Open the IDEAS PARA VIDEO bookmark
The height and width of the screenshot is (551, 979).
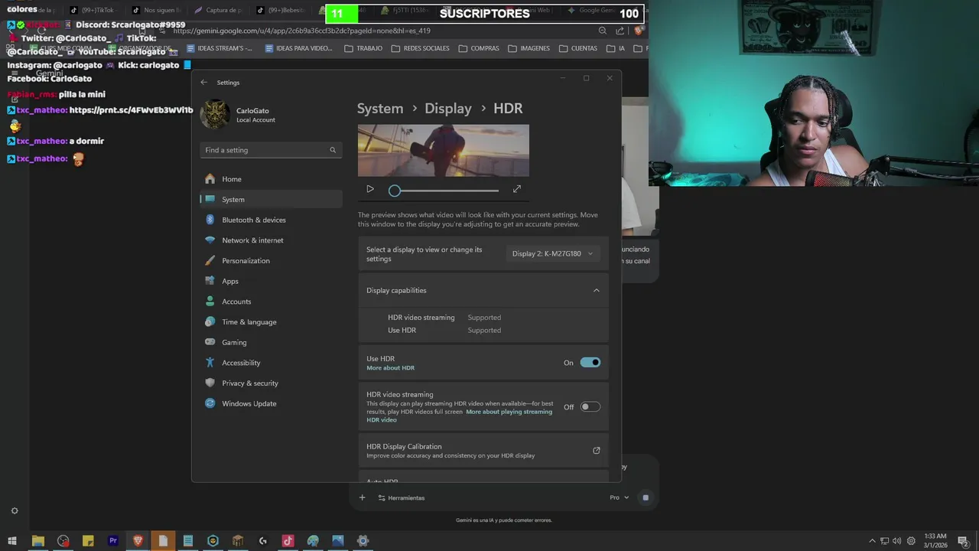point(298,48)
